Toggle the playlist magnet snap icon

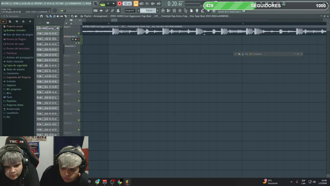[x=42, y=16]
